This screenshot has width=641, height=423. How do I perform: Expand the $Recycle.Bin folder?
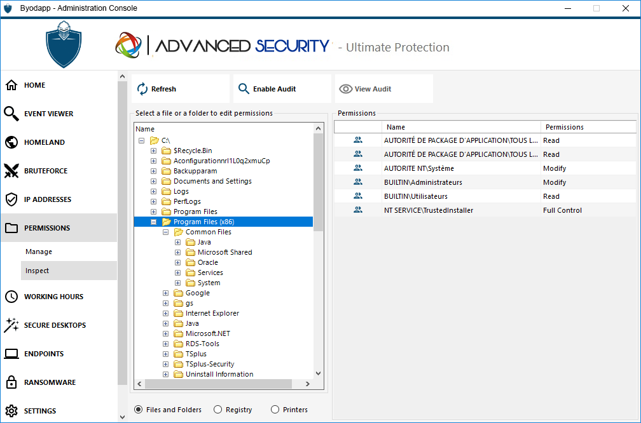pos(153,151)
